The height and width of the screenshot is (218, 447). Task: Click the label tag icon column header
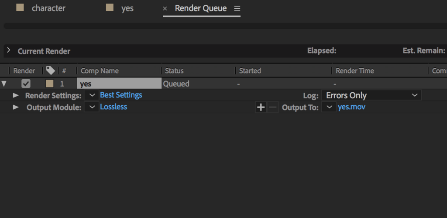[x=51, y=70]
